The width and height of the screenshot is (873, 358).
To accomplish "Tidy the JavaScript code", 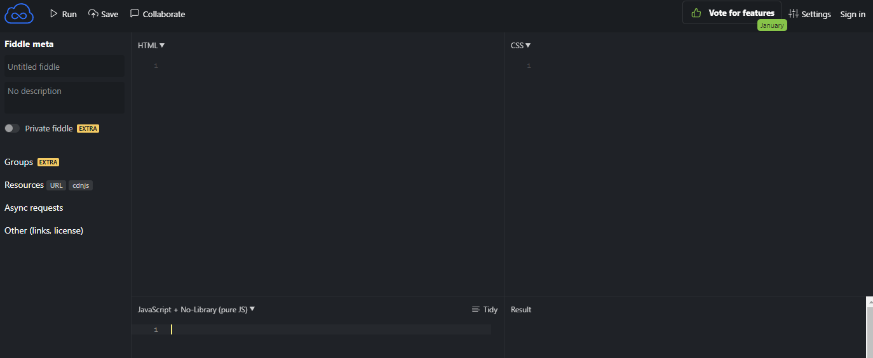I will click(x=485, y=309).
